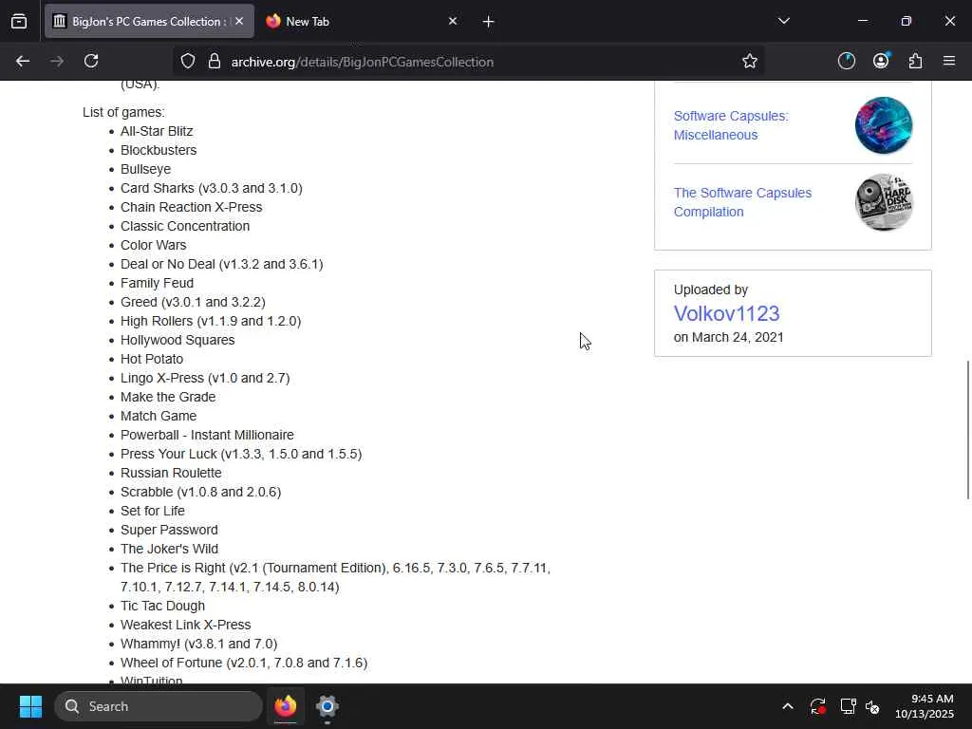972x729 pixels.
Task: Open uploader Volkov1123 profile link
Action: point(726,313)
